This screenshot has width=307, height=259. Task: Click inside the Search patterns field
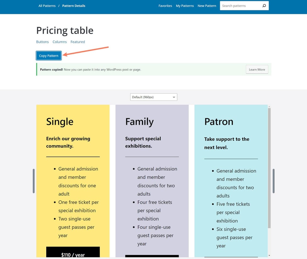click(x=239, y=5)
